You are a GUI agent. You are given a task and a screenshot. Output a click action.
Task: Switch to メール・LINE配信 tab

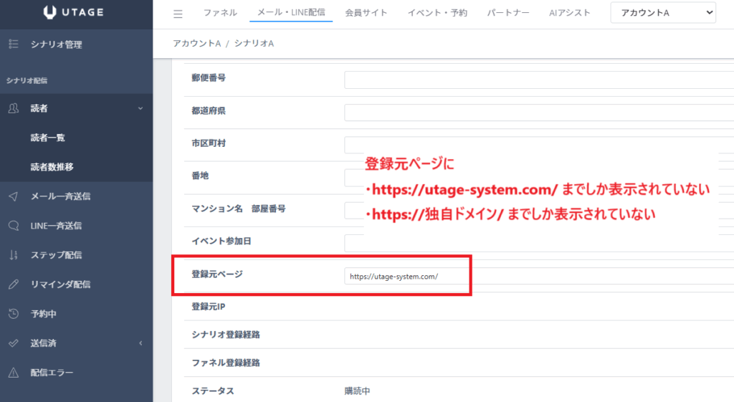coord(291,13)
